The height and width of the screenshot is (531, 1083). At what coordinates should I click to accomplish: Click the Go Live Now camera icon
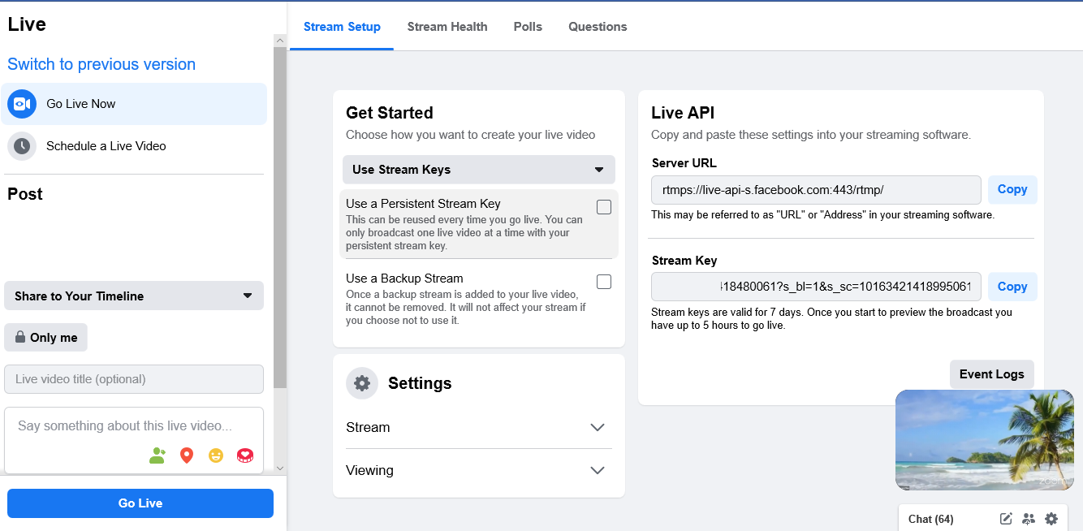(22, 104)
